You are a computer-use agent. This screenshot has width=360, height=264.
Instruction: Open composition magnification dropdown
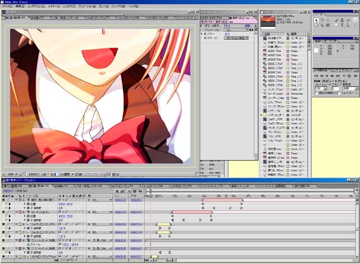coord(12,174)
